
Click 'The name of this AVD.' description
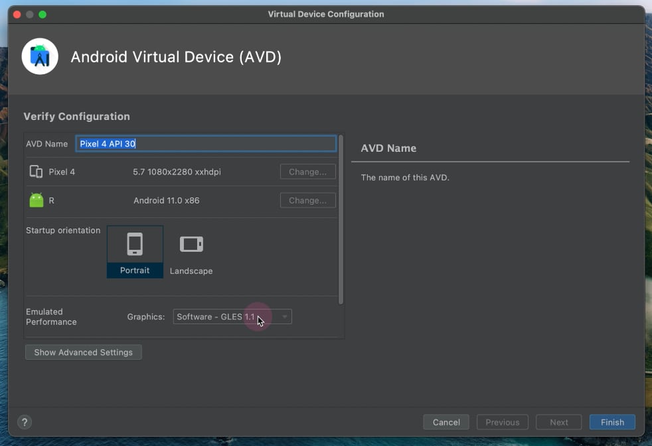(x=405, y=177)
